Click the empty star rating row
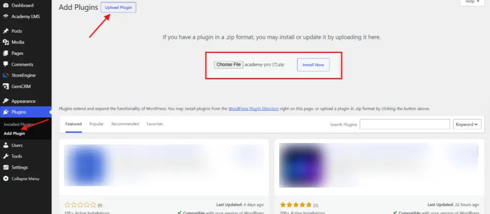This screenshot has width=490, height=214. pos(80,205)
